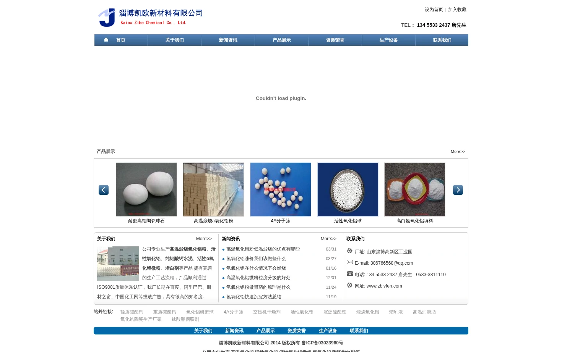562x352 pixels.
Task: Open 关于我们 in the top navigation
Action: (174, 40)
